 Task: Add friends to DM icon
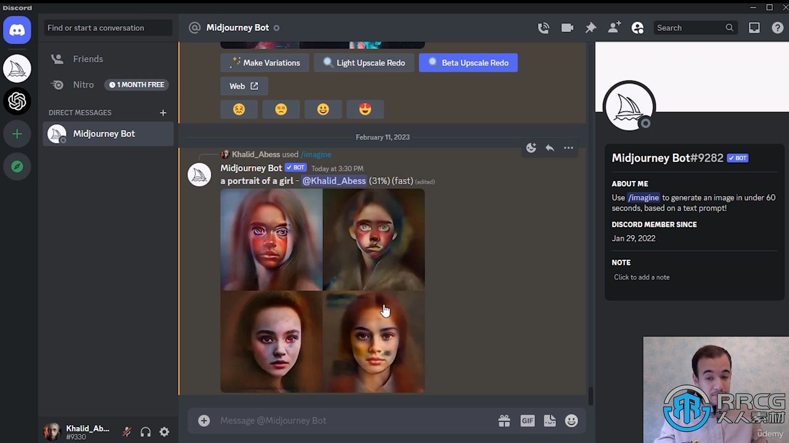coord(615,28)
